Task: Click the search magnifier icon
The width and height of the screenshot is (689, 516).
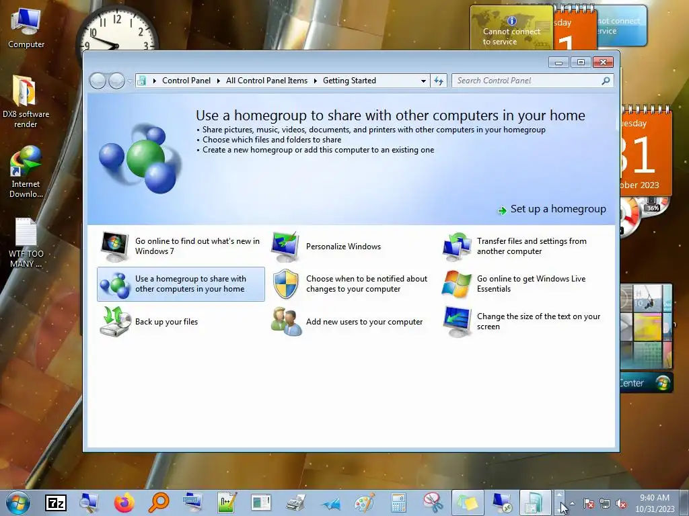Action: coord(606,81)
